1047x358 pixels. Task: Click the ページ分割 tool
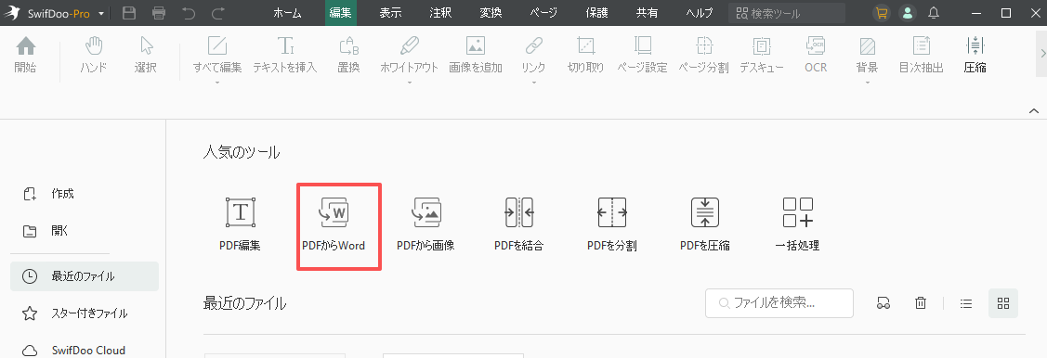tap(704, 55)
